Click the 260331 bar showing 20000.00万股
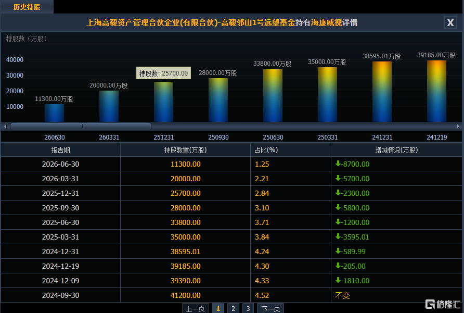This screenshot has width=464, height=313. [109, 106]
